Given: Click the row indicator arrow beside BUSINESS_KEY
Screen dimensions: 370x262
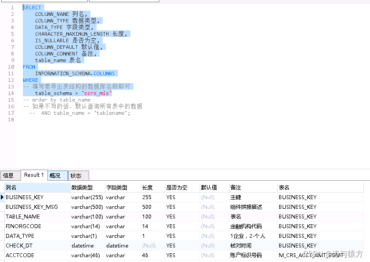Looking at the screenshot, I should (3, 197).
